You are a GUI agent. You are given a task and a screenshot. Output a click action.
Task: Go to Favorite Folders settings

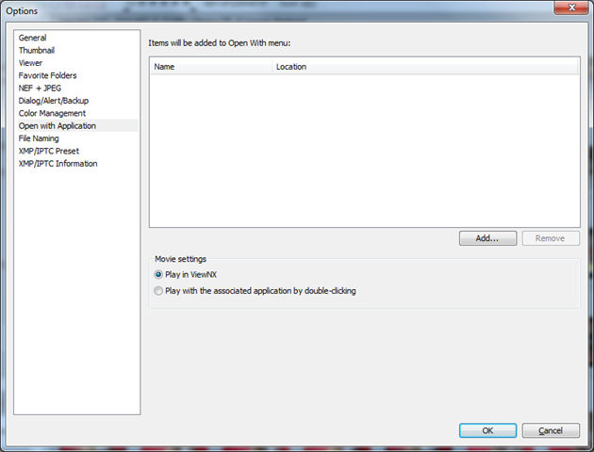click(47, 75)
